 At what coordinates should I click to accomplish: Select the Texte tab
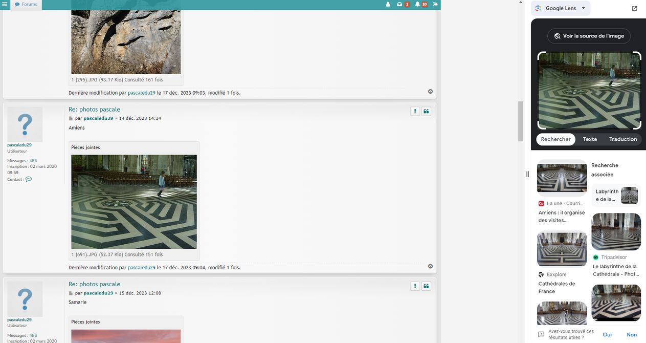click(x=590, y=139)
